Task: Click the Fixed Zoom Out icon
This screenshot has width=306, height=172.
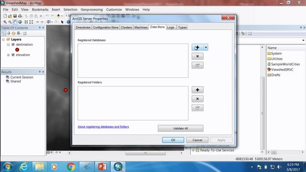Action: coord(31,22)
